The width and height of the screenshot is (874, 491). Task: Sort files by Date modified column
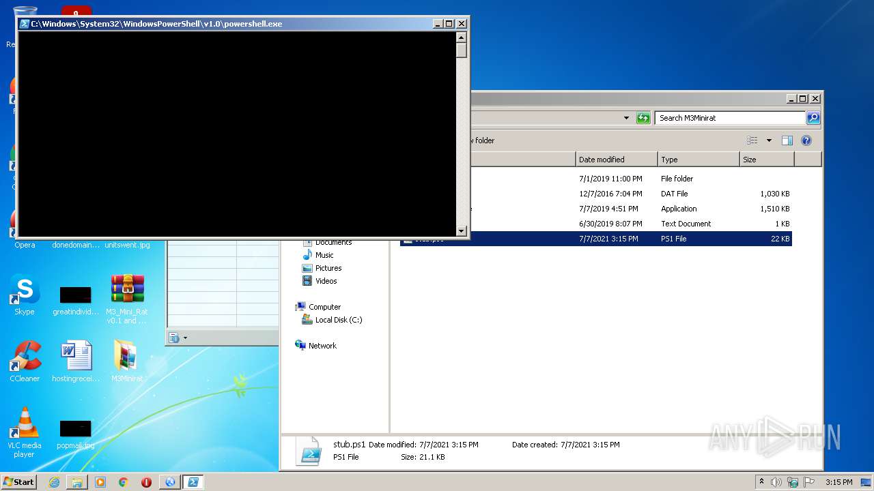(x=617, y=160)
